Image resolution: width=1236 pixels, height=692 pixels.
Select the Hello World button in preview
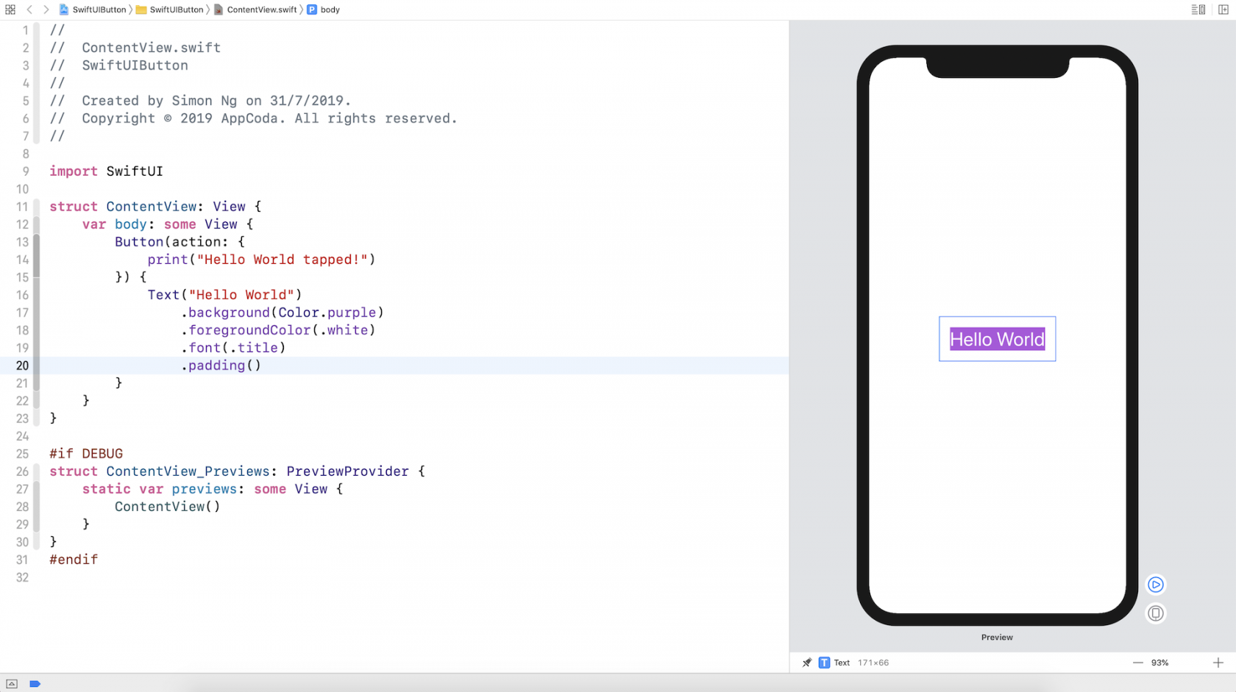pyautogui.click(x=997, y=339)
